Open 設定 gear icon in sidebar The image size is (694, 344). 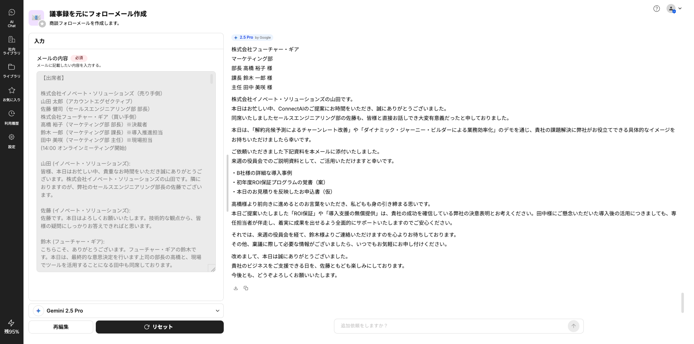(x=12, y=141)
